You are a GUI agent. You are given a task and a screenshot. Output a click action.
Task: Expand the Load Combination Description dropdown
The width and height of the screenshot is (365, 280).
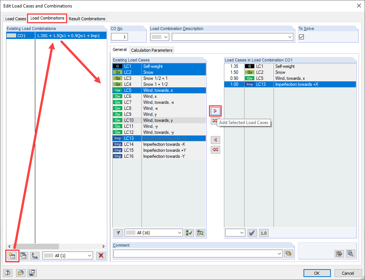click(x=291, y=37)
